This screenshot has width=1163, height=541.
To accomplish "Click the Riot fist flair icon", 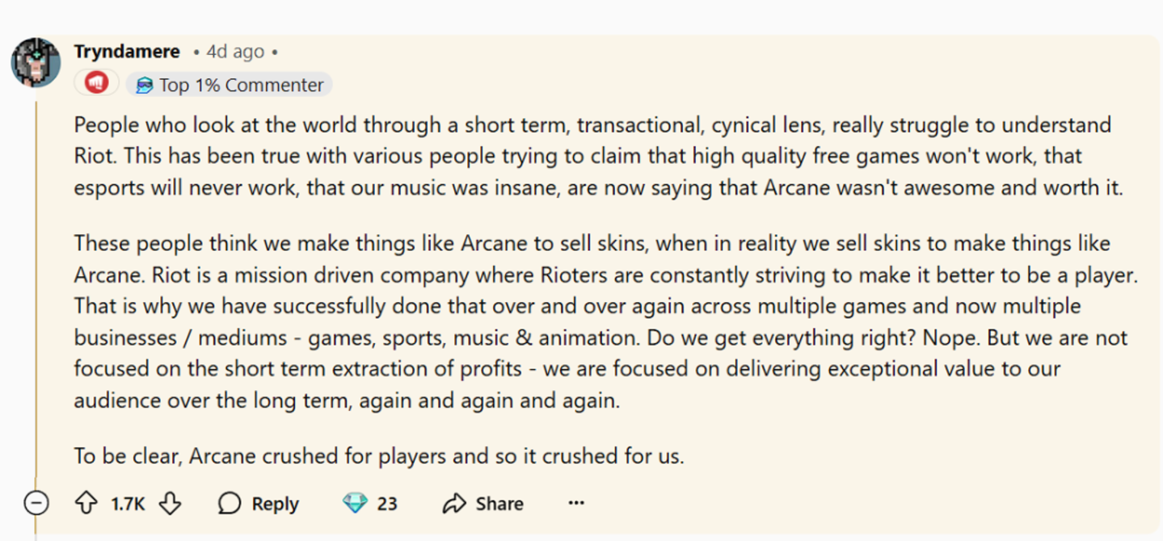I will pos(97,84).
